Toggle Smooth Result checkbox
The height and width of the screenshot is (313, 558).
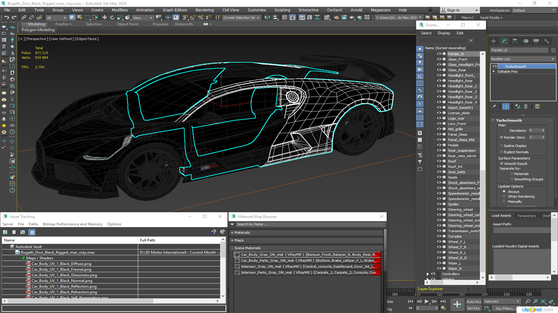click(x=502, y=163)
